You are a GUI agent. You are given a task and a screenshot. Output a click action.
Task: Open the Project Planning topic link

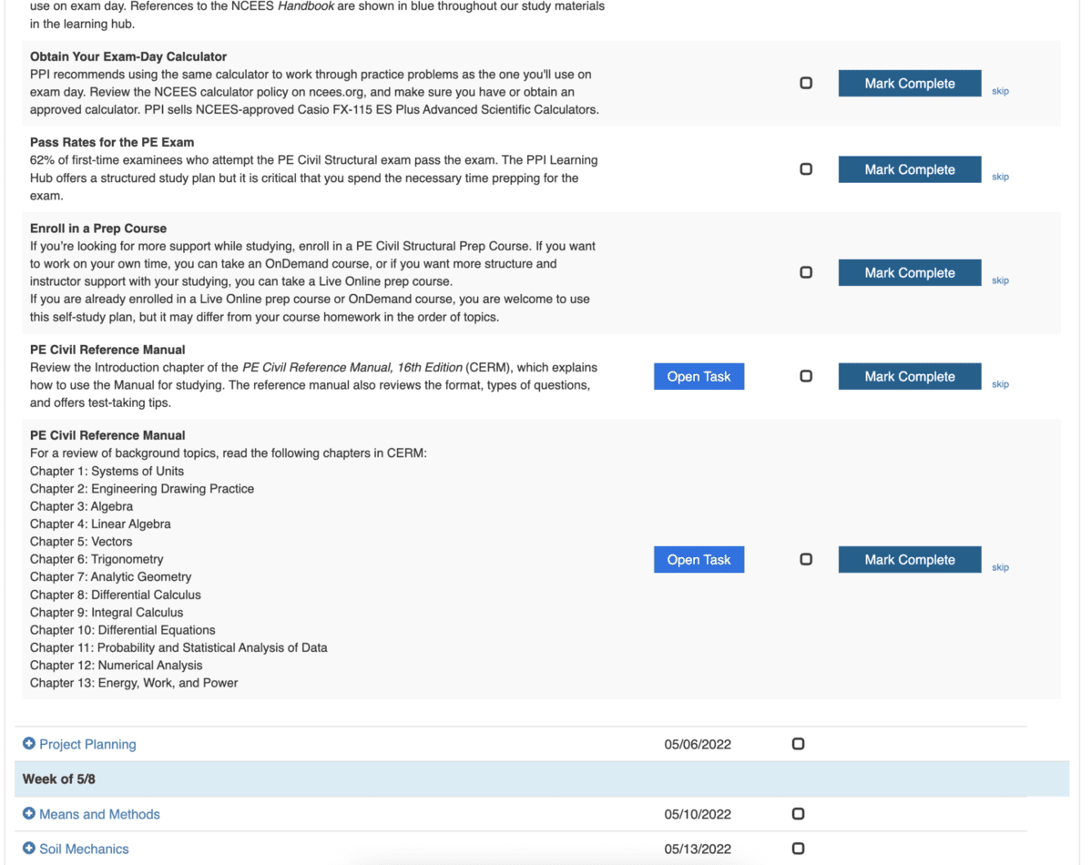tap(87, 744)
